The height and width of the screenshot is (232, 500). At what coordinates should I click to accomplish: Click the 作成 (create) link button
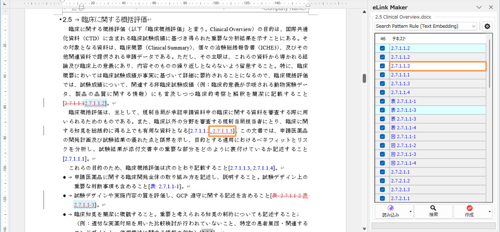coord(469,211)
